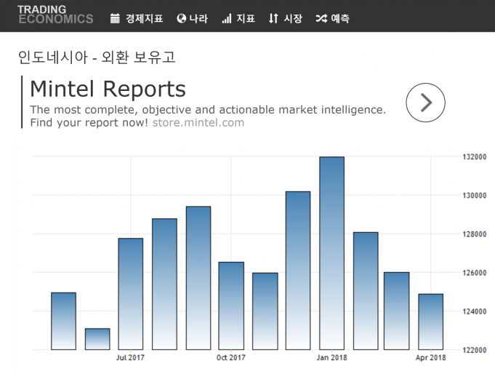Open the 나라 menu
Image resolution: width=495 pixels, height=374 pixels.
(198, 18)
